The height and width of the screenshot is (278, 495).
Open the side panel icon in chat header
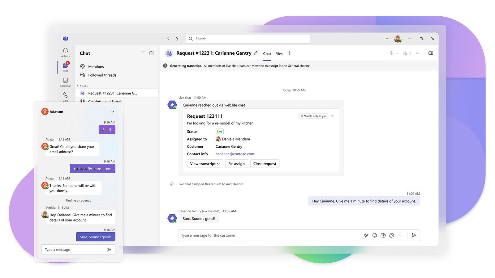(x=431, y=53)
